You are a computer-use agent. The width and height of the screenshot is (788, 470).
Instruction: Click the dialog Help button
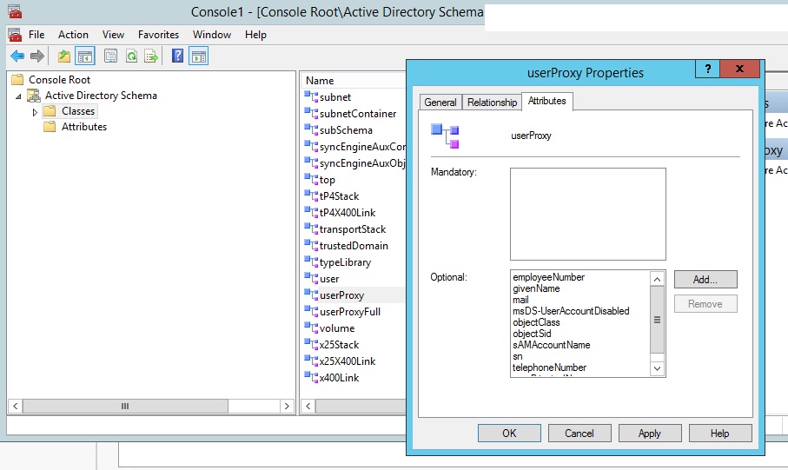[720, 434]
